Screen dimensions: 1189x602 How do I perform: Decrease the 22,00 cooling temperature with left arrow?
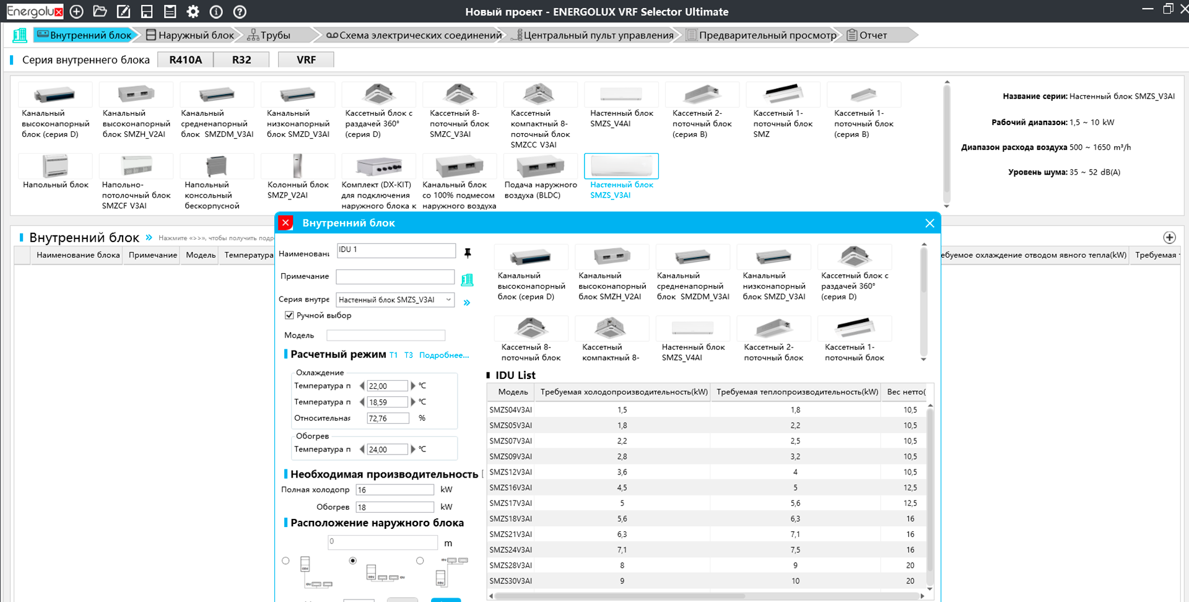[362, 386]
